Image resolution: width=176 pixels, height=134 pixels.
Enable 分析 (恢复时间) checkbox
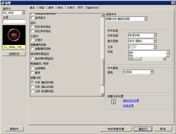tap(32, 91)
